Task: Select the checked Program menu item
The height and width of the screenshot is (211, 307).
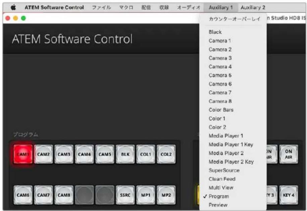Action: pos(233,196)
